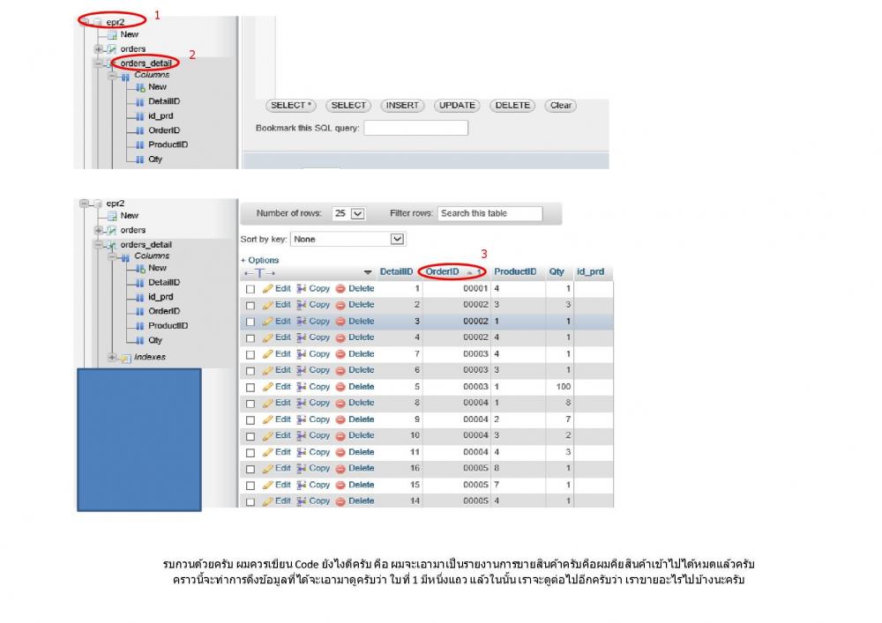
Task: Click the Indexes folder icon in navigation tree
Action: [125, 358]
